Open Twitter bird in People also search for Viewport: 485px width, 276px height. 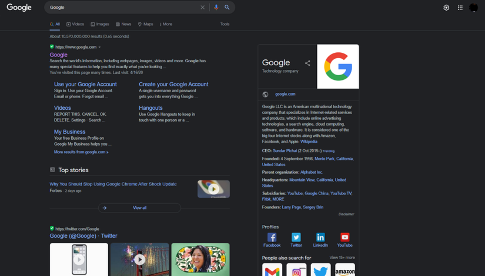(x=320, y=270)
